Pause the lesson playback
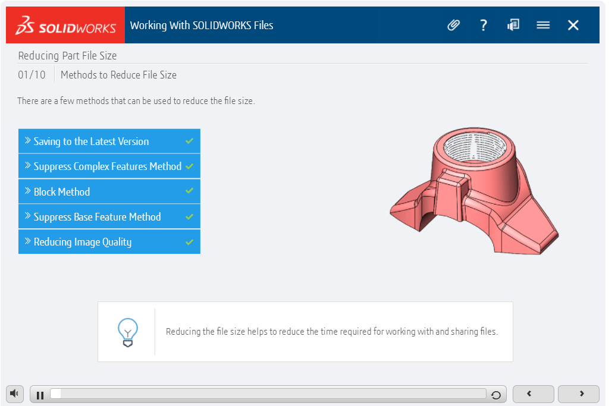The height and width of the screenshot is (406, 615). pos(40,395)
